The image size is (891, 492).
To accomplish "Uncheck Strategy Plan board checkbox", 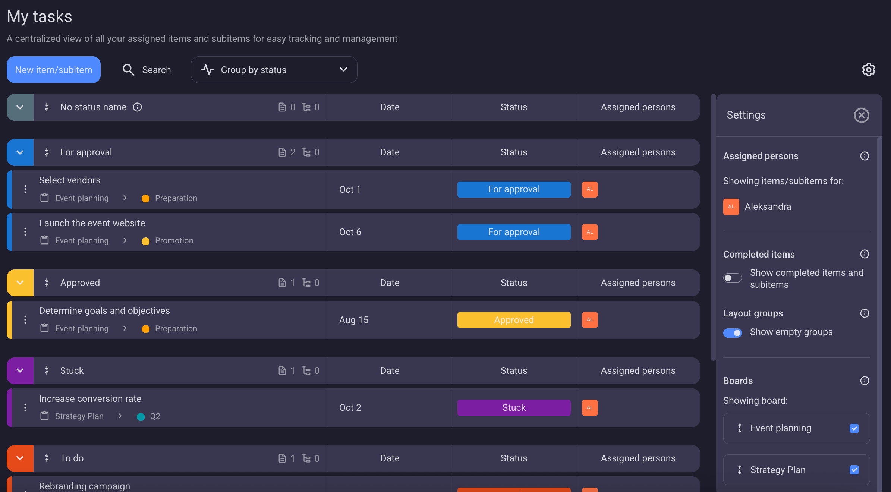I will point(854,470).
